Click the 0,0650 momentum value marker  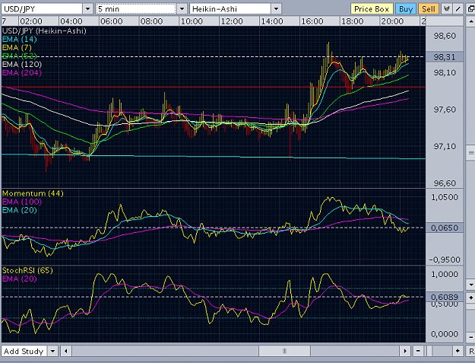pyautogui.click(x=445, y=228)
